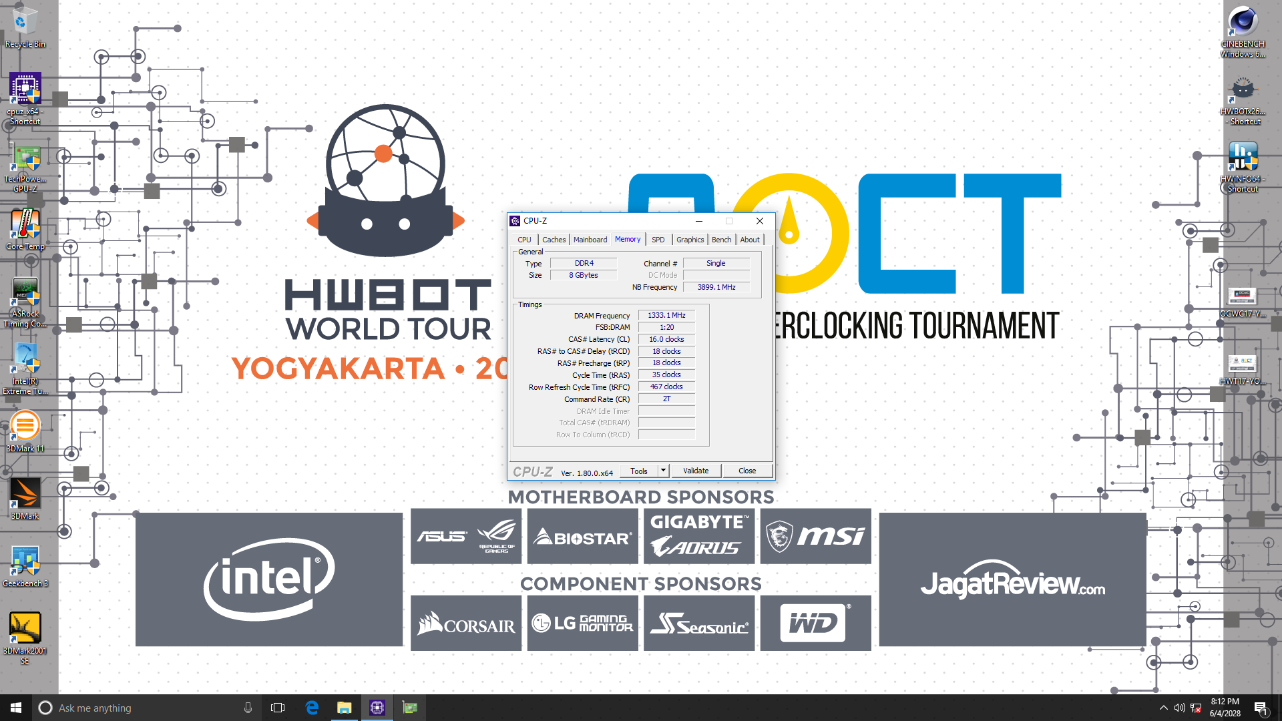The image size is (1282, 721).
Task: Expand the Tools dropdown arrow
Action: tap(663, 471)
